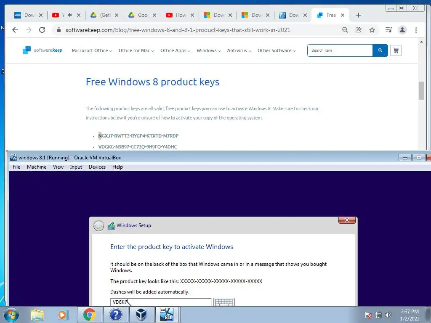Click the blue search button on softwarekeep
This screenshot has width=431, height=323.
(x=380, y=50)
